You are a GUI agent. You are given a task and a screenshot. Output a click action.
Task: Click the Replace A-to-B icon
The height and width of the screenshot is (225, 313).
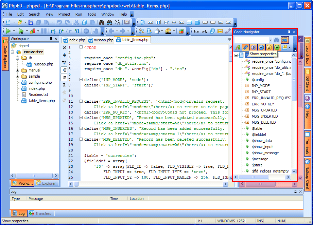click(117, 22)
